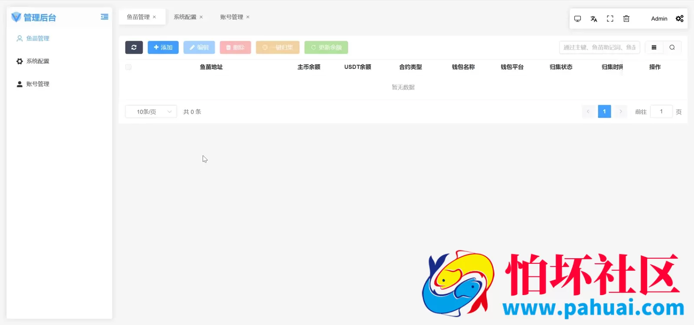Screen dimensions: 694x325
Task: Close the 账号管理 tab
Action: click(x=248, y=17)
